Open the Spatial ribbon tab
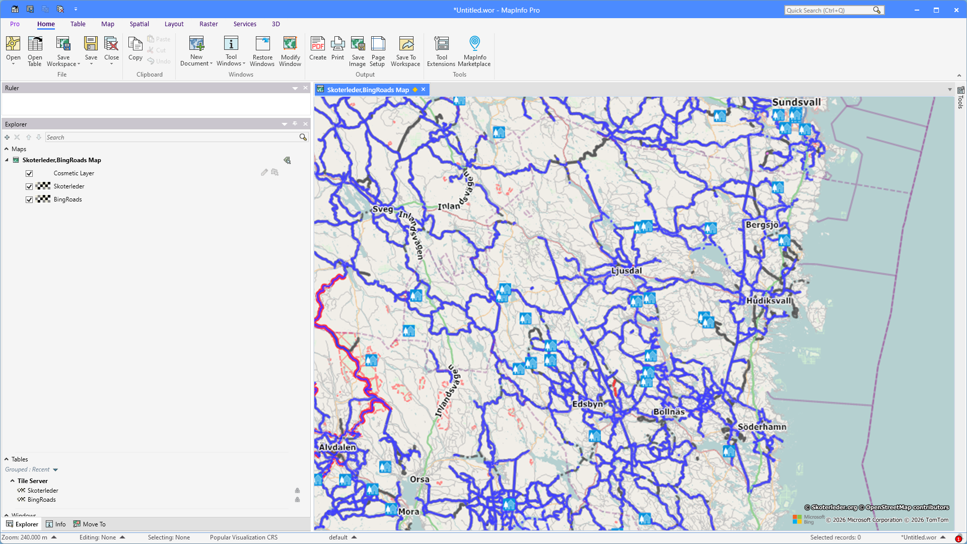The height and width of the screenshot is (544, 967). (x=139, y=24)
